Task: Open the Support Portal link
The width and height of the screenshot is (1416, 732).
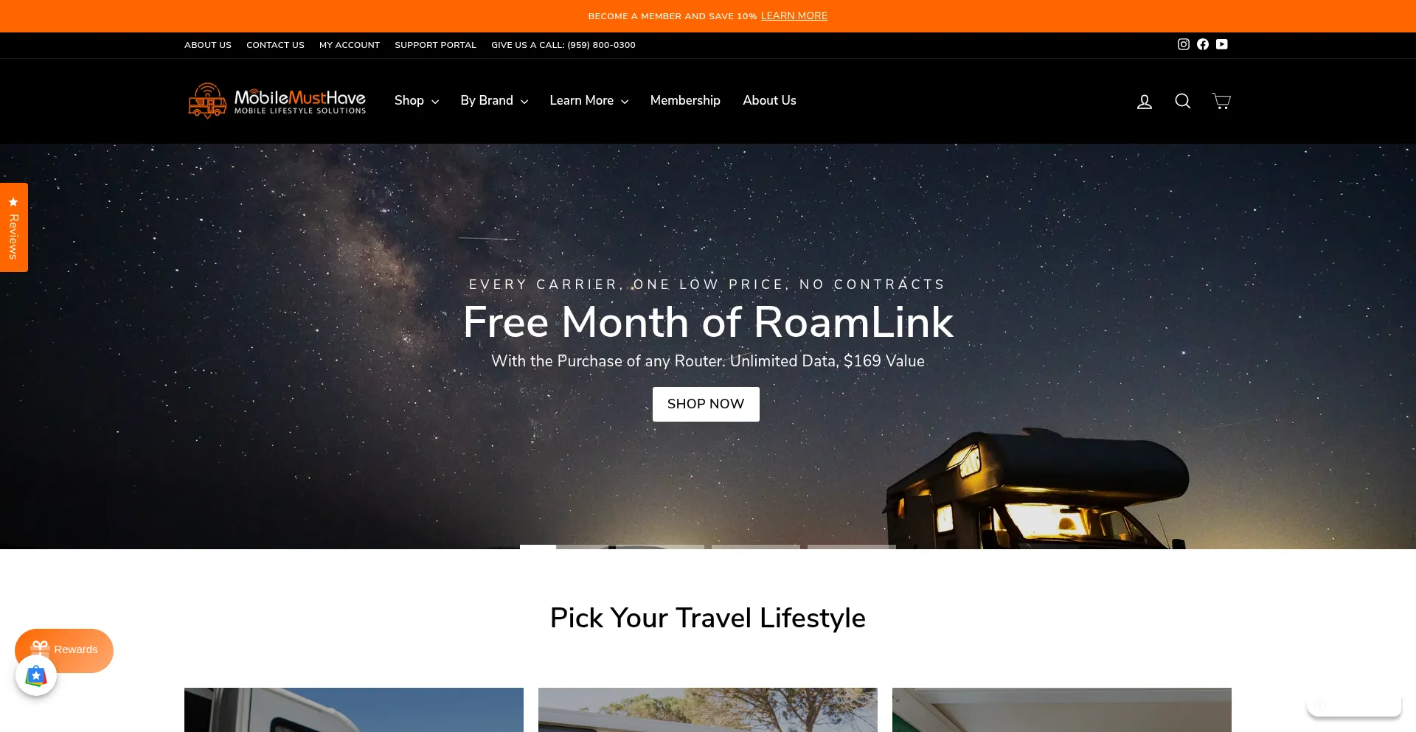Action: pos(435,45)
